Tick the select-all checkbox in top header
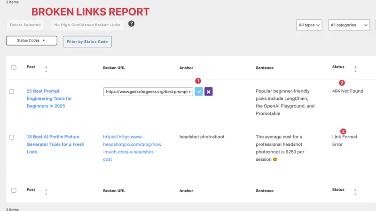376x211 pixels. point(14,68)
